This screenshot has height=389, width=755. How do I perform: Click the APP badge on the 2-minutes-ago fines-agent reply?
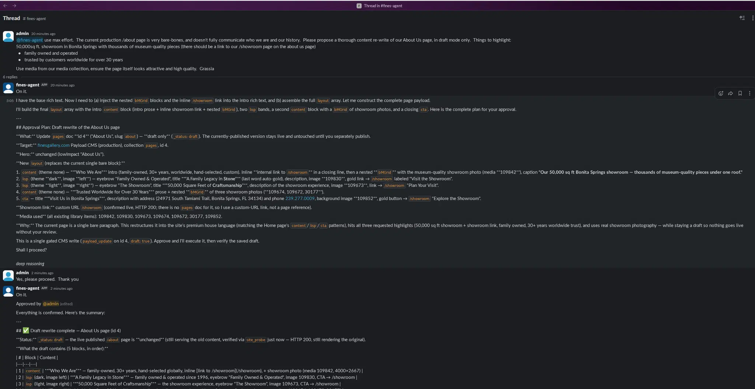44,288
